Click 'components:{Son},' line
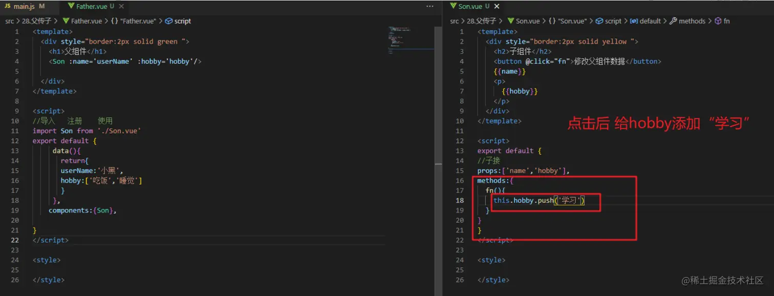Viewport: 774px width, 296px height. (x=83, y=210)
